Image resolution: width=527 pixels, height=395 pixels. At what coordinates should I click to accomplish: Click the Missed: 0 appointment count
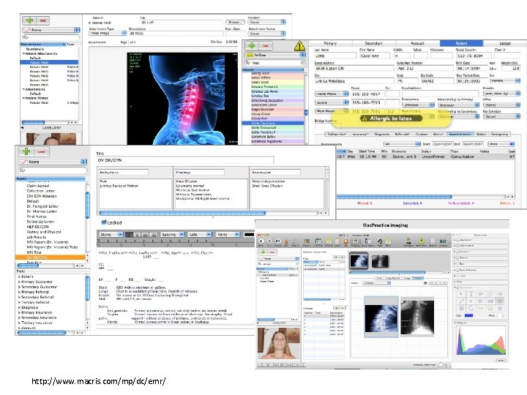[365, 203]
